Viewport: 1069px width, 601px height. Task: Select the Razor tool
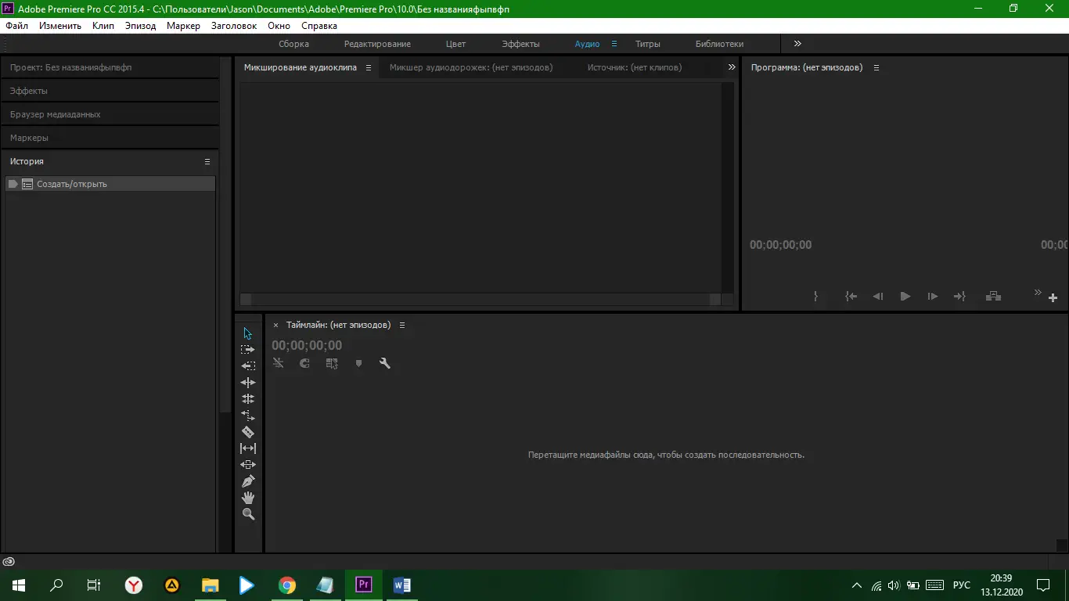point(248,432)
